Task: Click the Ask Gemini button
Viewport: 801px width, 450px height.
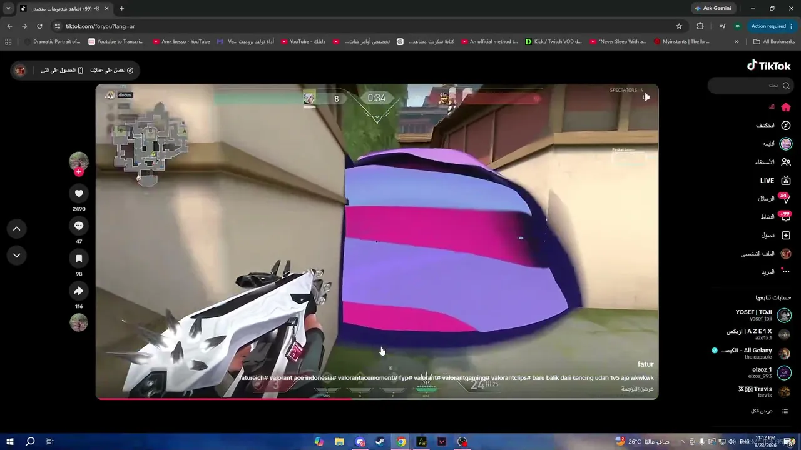Action: (x=713, y=8)
